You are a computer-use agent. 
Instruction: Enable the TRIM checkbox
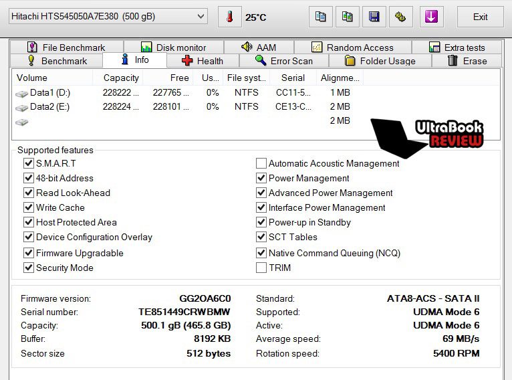coord(261,268)
